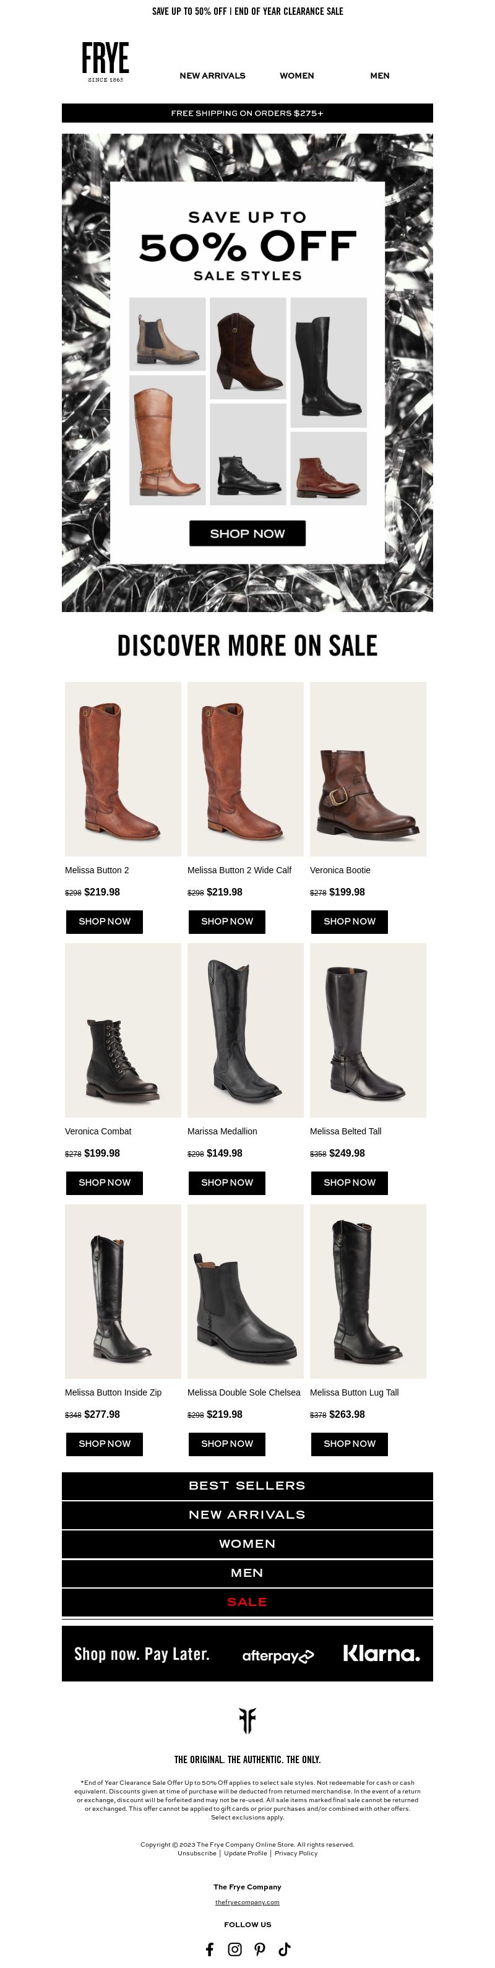The image size is (495, 1968).
Task: Open the Women header menu item
Action: [296, 76]
